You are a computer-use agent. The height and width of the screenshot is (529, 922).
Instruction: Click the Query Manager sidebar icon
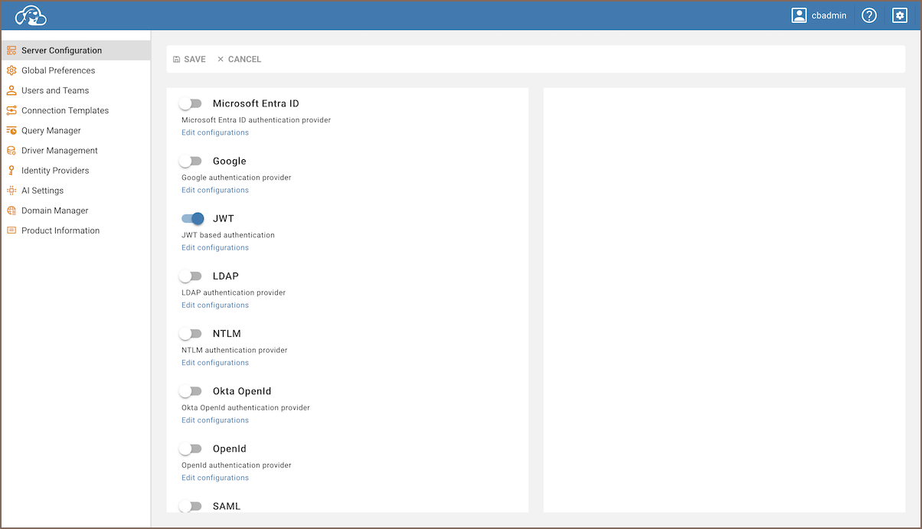click(11, 130)
